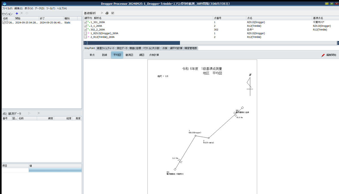Screen dimensions: 339x194
Task: Click circle marker of point 2 R12(Trimble)
Action: pos(209,138)
